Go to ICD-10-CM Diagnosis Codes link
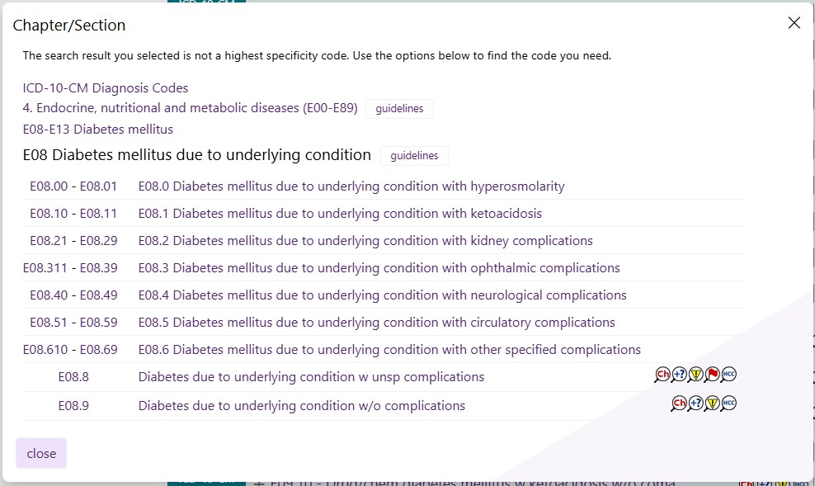Screen dimensions: 815x486 tap(106, 87)
